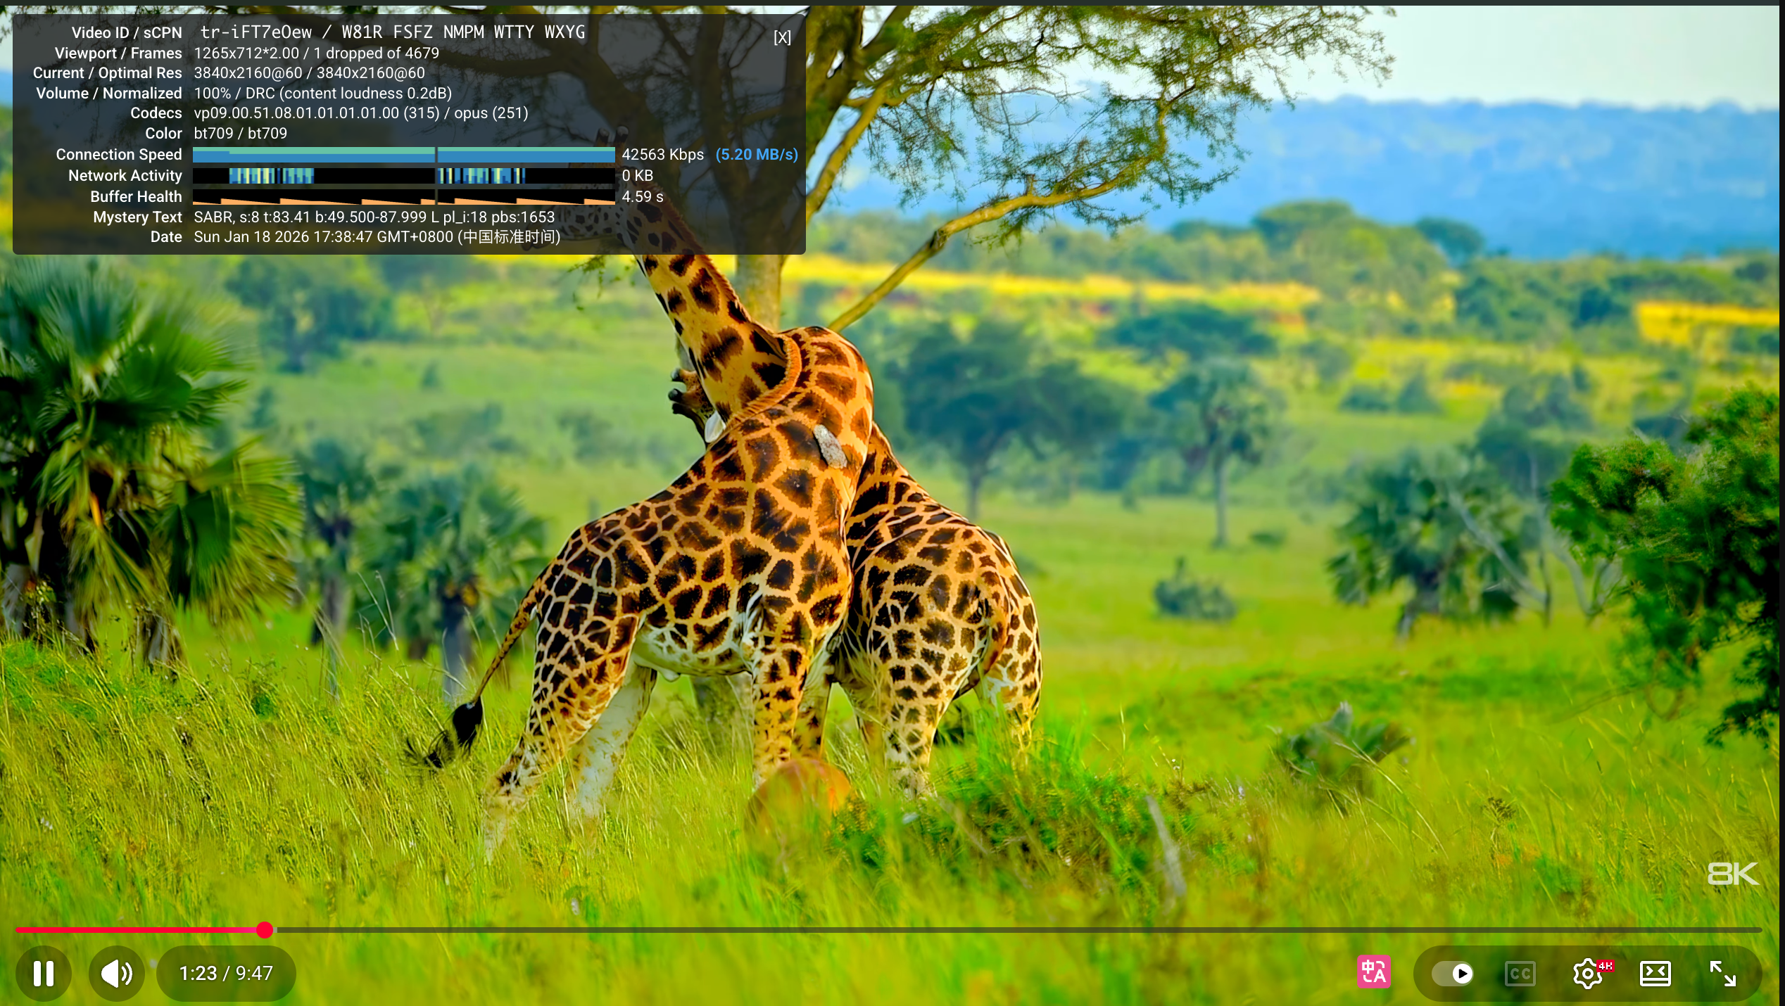
Task: Toggle fullscreen with the diagonal arrows icon
Action: coord(1722,974)
